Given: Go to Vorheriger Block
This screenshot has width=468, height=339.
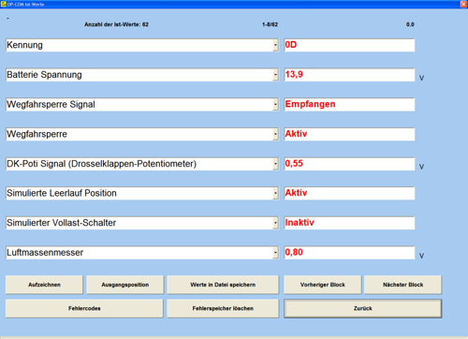Looking at the screenshot, I should [323, 285].
